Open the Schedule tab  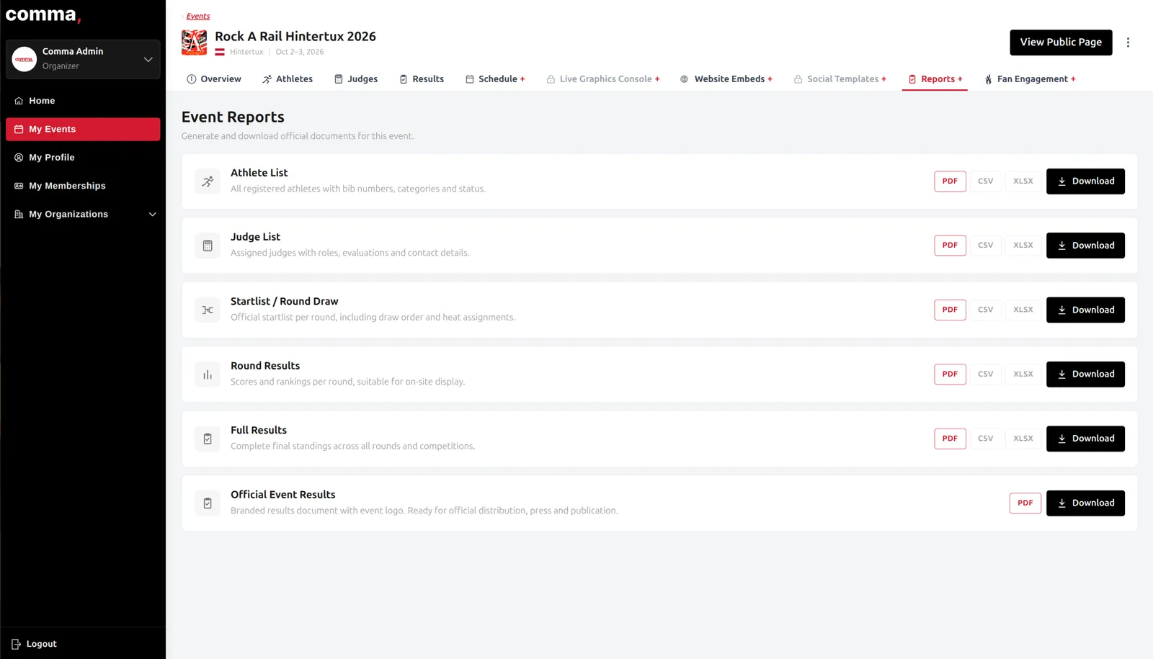(x=495, y=79)
